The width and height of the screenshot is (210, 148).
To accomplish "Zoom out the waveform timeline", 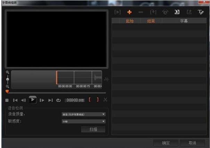I will point(8,86).
